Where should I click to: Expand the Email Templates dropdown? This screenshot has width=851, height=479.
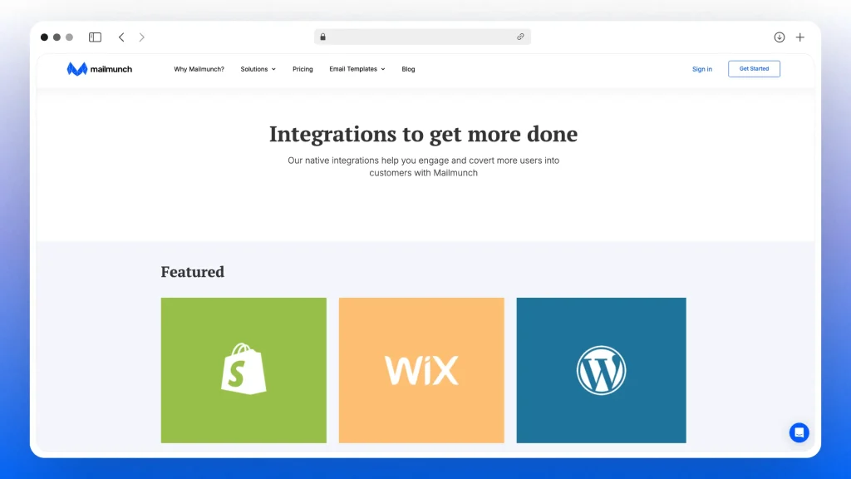(357, 69)
